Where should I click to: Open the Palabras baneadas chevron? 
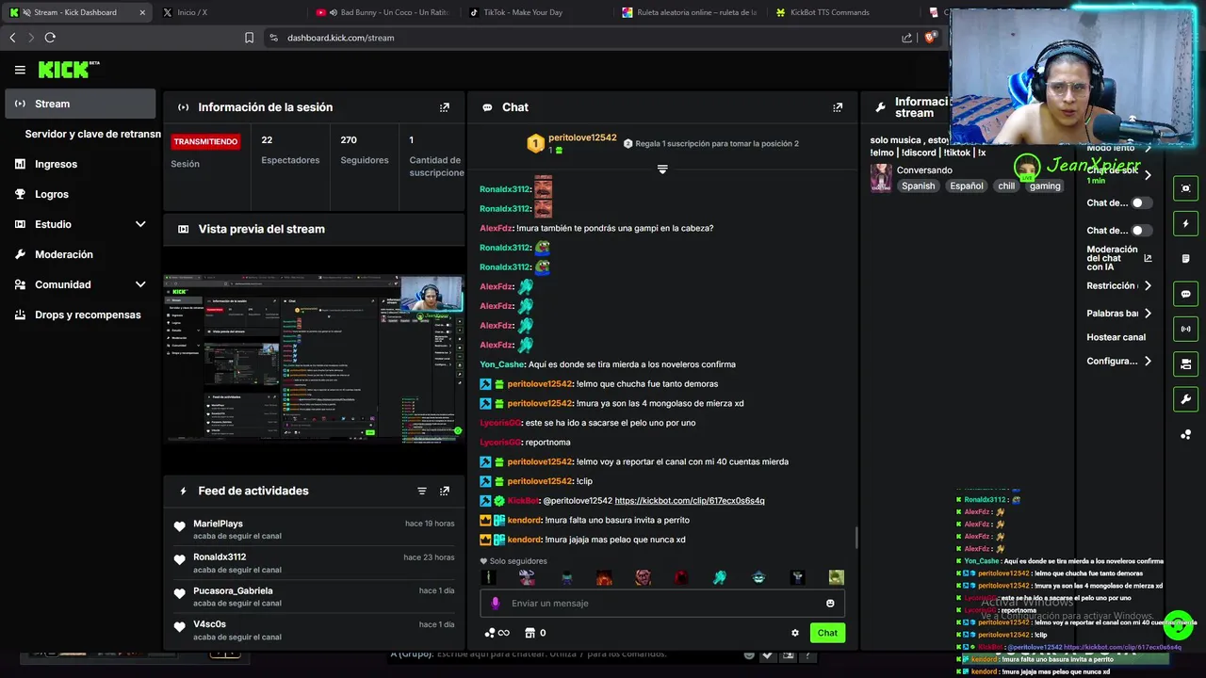click(x=1148, y=314)
